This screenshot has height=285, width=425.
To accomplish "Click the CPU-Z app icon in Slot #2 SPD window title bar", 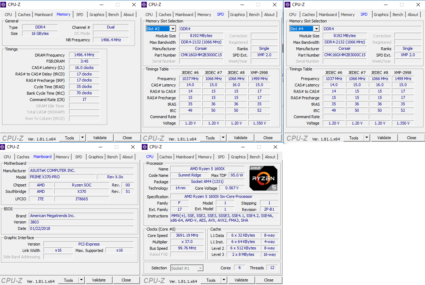I will point(144,5).
